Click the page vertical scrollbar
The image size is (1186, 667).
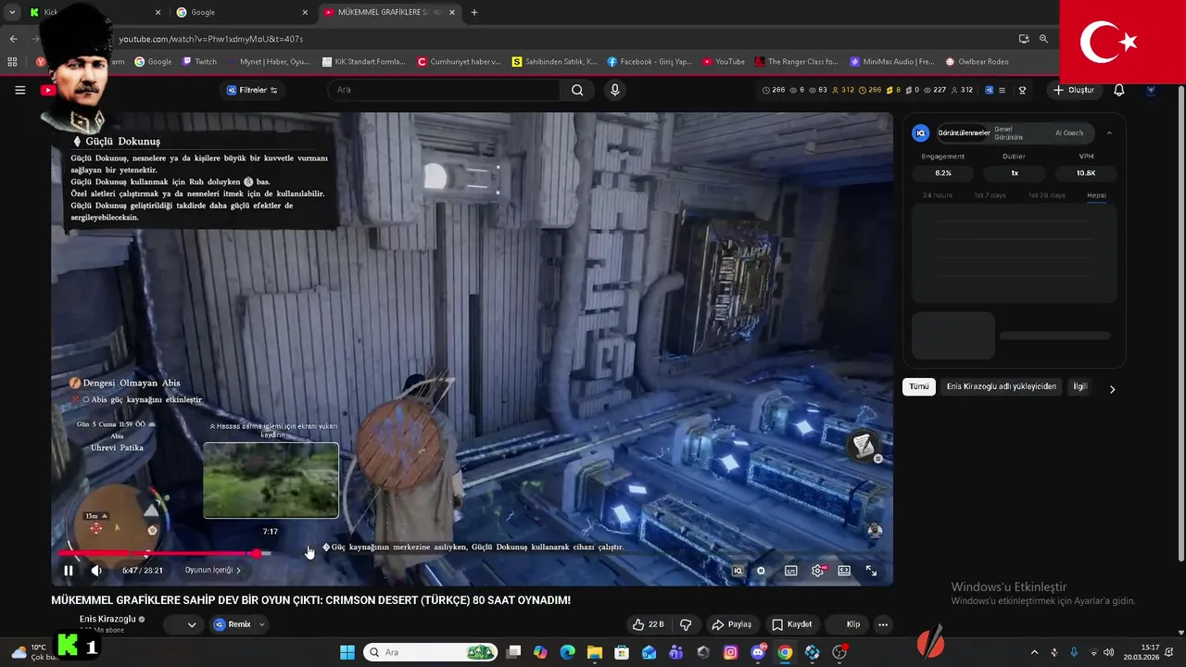point(1180,324)
